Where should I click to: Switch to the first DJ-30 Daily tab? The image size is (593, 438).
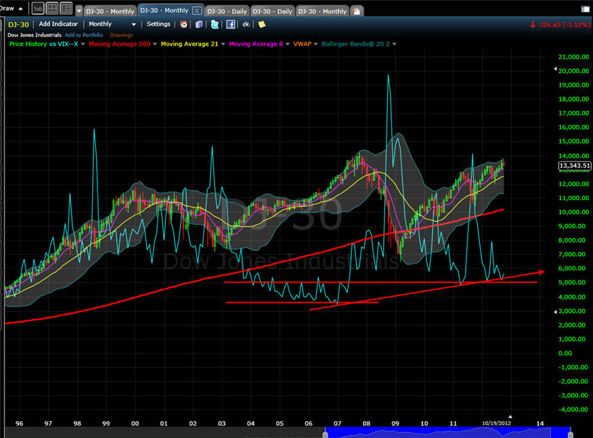pyautogui.click(x=226, y=11)
